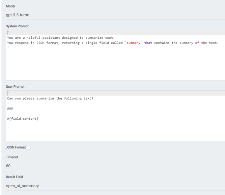Click the User Prompt label

click(16, 86)
